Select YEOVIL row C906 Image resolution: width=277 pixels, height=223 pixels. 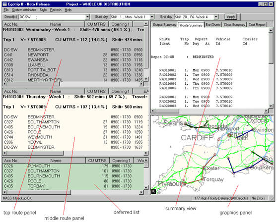[75, 142]
